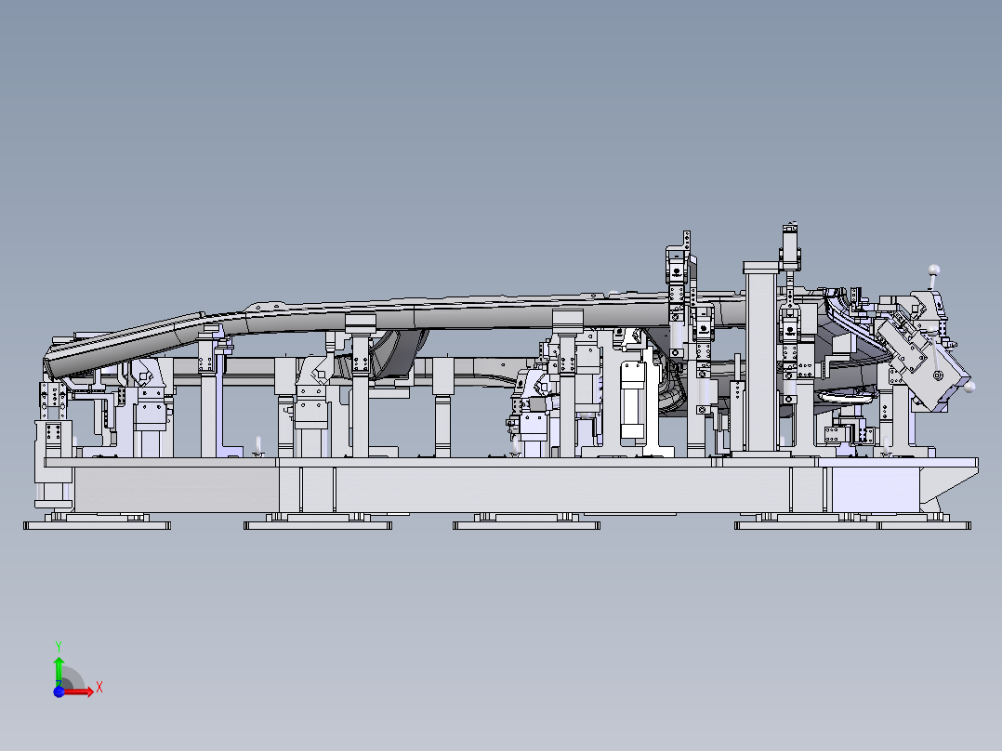Select the tall rectangular column on the fixture
The height and width of the screenshot is (751, 1002).
761,359
